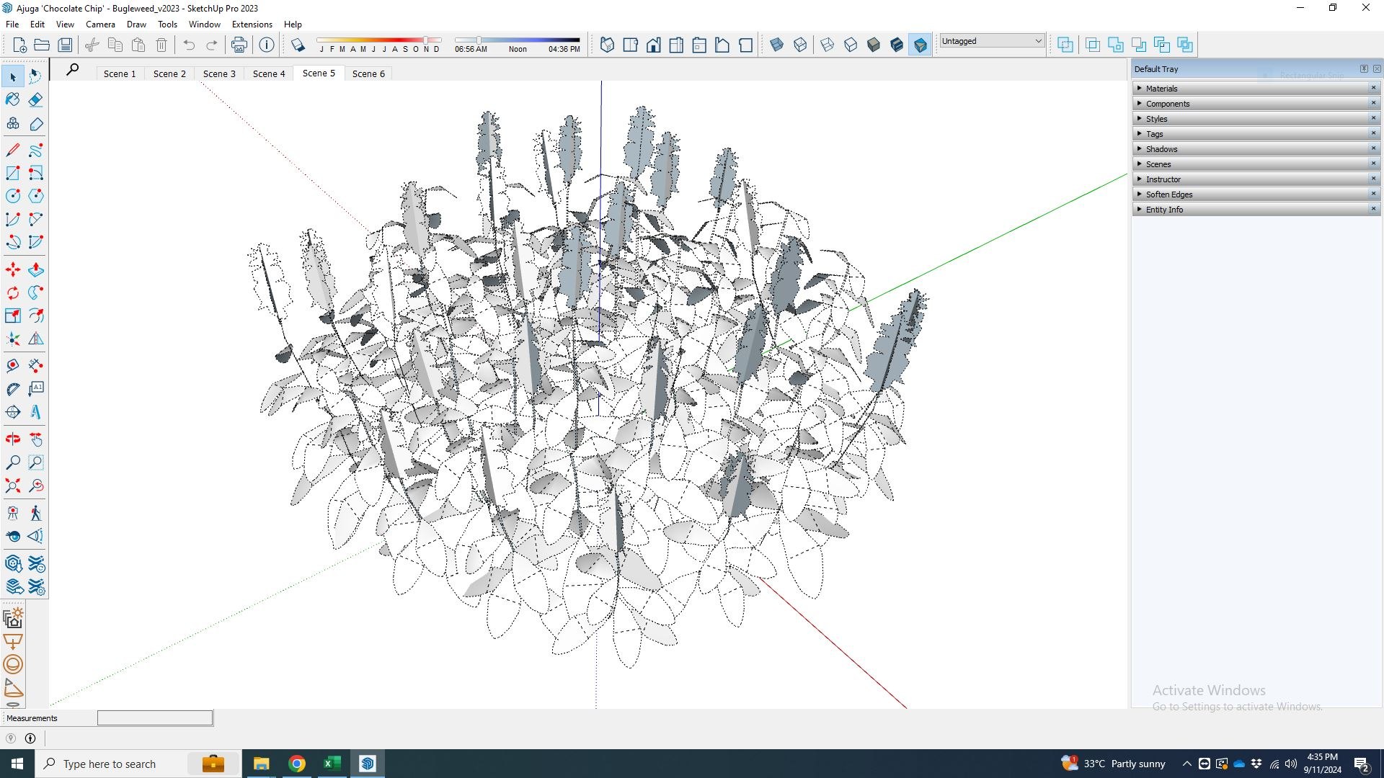Pick the Line pencil tool
This screenshot has height=778, width=1384.
click(12, 150)
